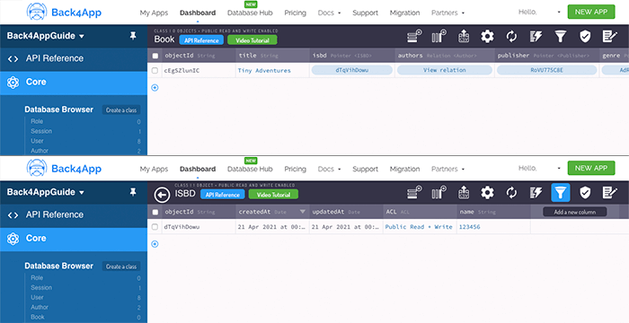Click the Public Read + Write ACL cell
The width and height of the screenshot is (629, 323).
point(419,227)
